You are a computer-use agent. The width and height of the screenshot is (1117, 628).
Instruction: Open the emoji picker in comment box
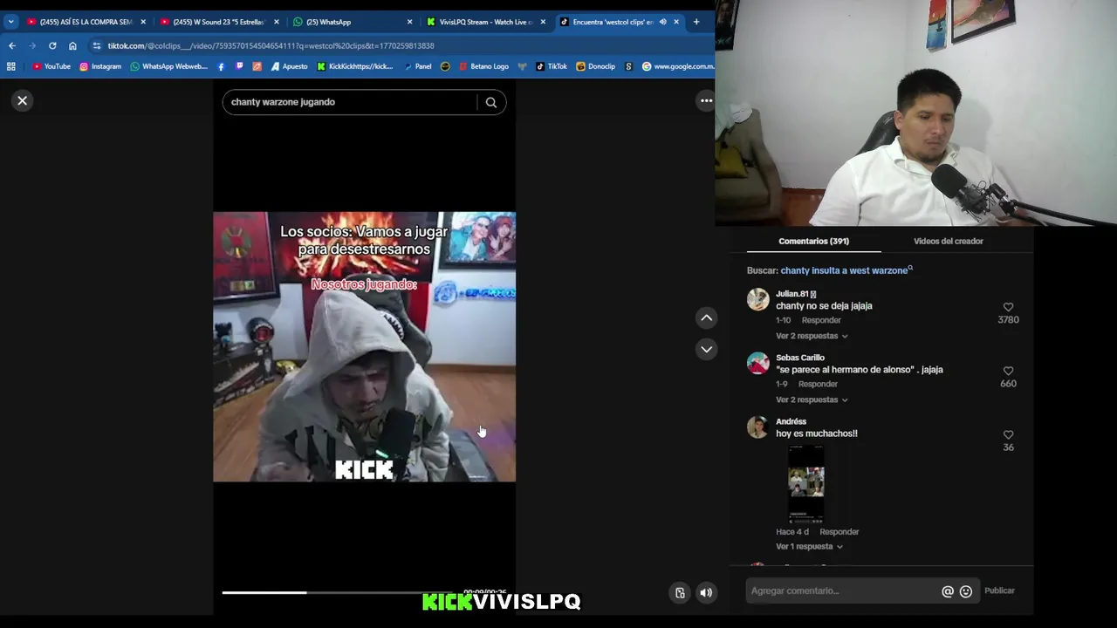coord(966,591)
